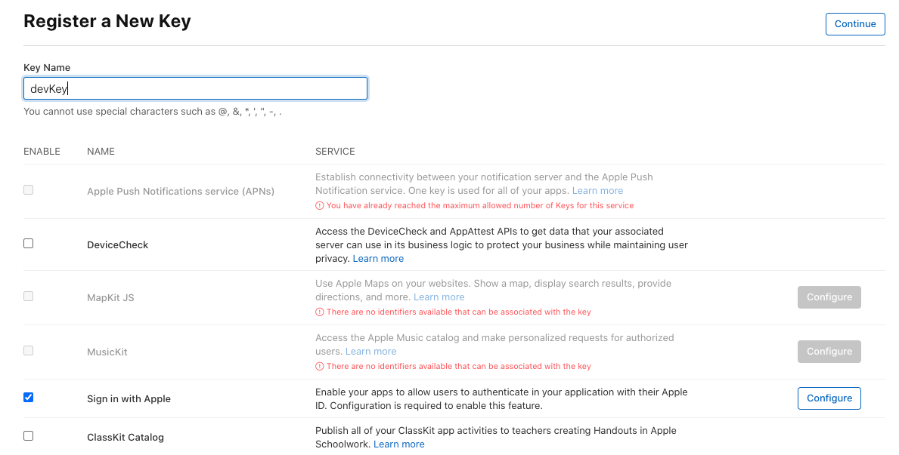Uncheck the Sign in with Apple checkbox
Image resolution: width=899 pixels, height=455 pixels.
coord(28,397)
